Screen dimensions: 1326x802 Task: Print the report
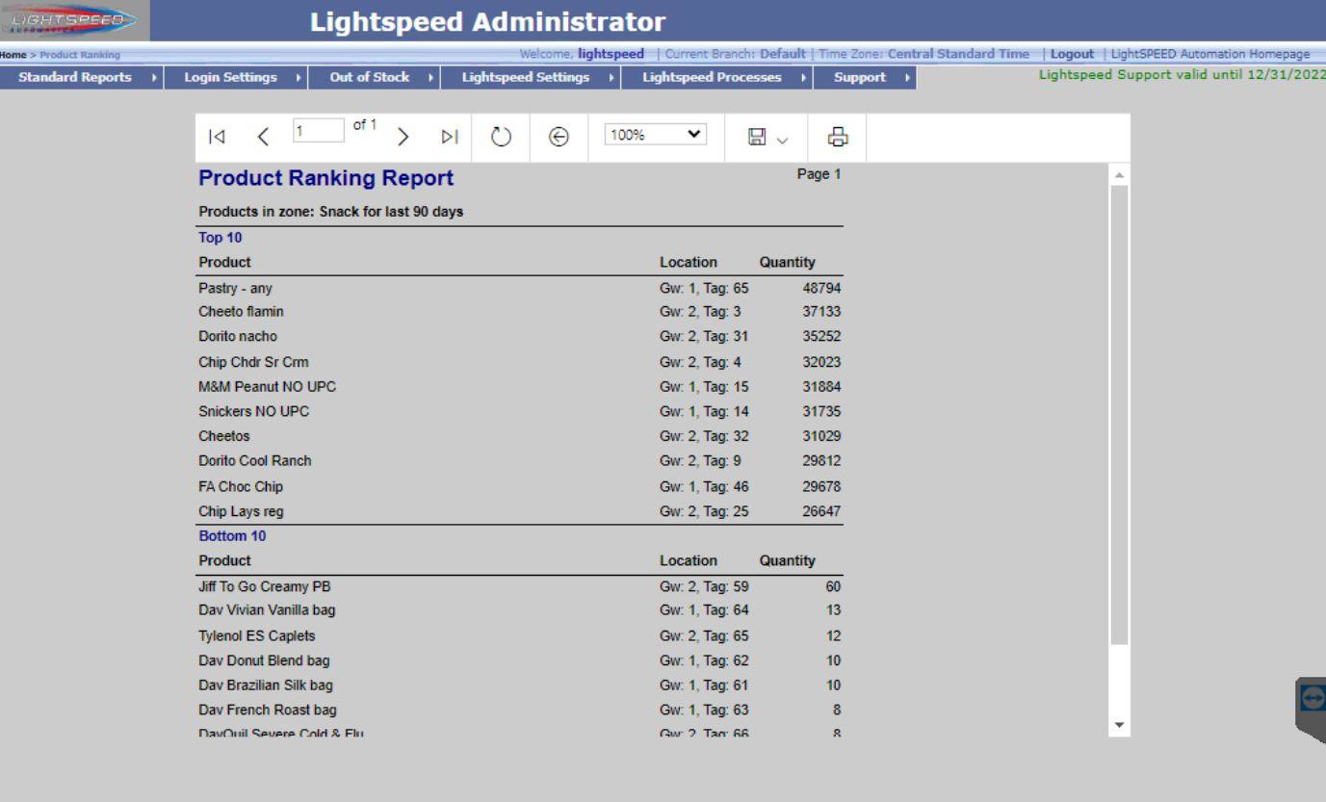coord(838,138)
